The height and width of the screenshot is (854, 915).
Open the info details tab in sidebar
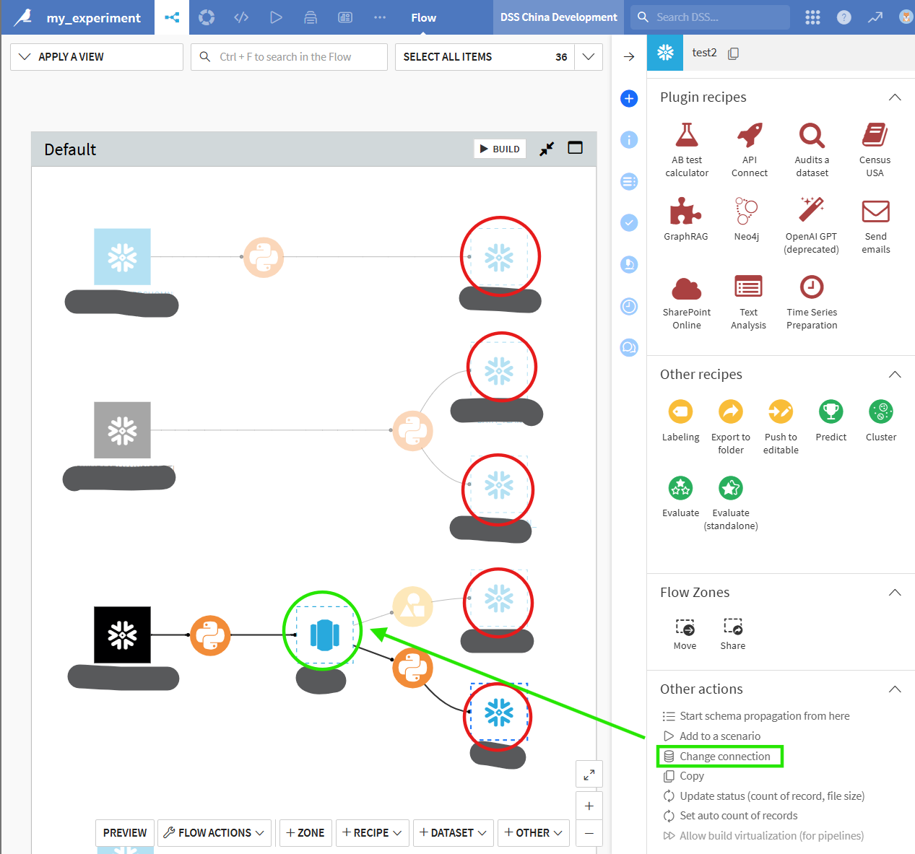pyautogui.click(x=629, y=139)
